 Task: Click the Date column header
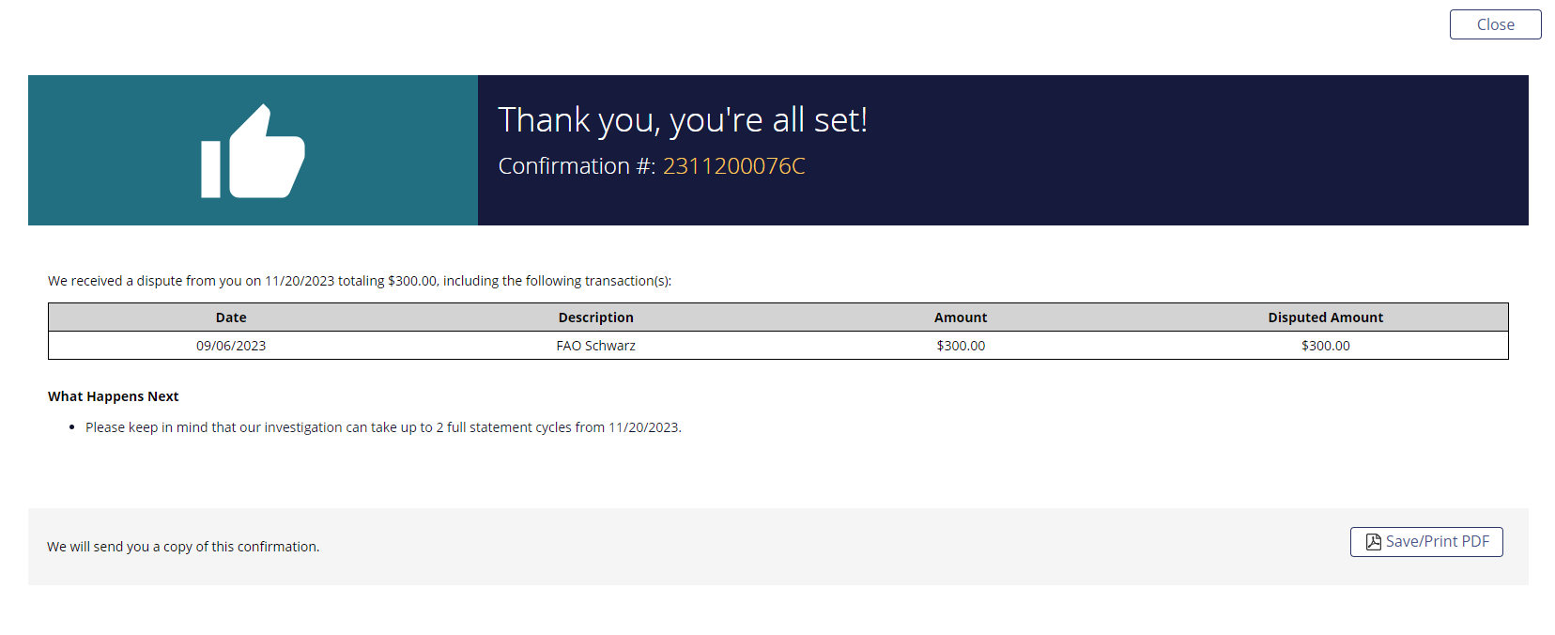[231, 317]
